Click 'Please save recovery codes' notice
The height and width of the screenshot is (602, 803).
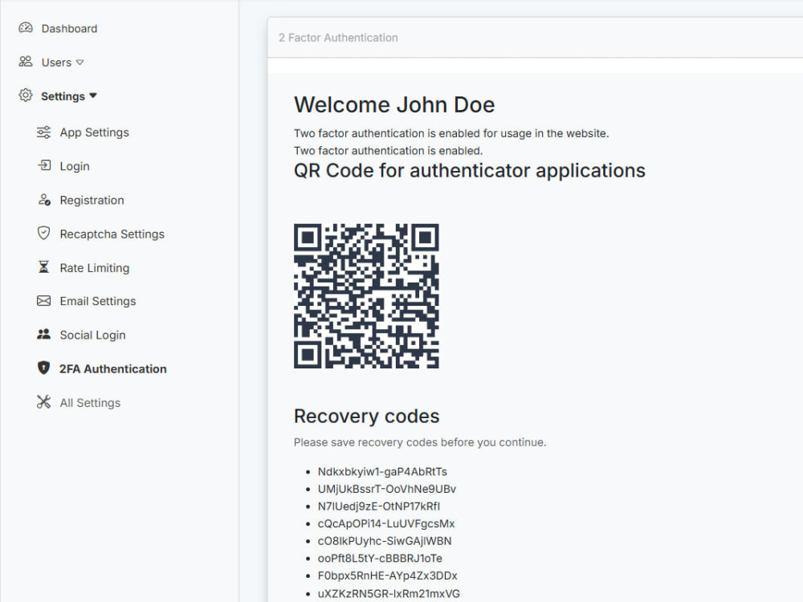coord(420,442)
